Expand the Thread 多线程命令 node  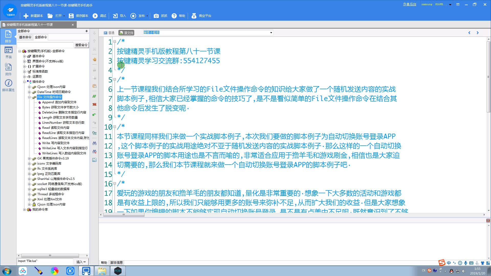[x=29, y=194]
